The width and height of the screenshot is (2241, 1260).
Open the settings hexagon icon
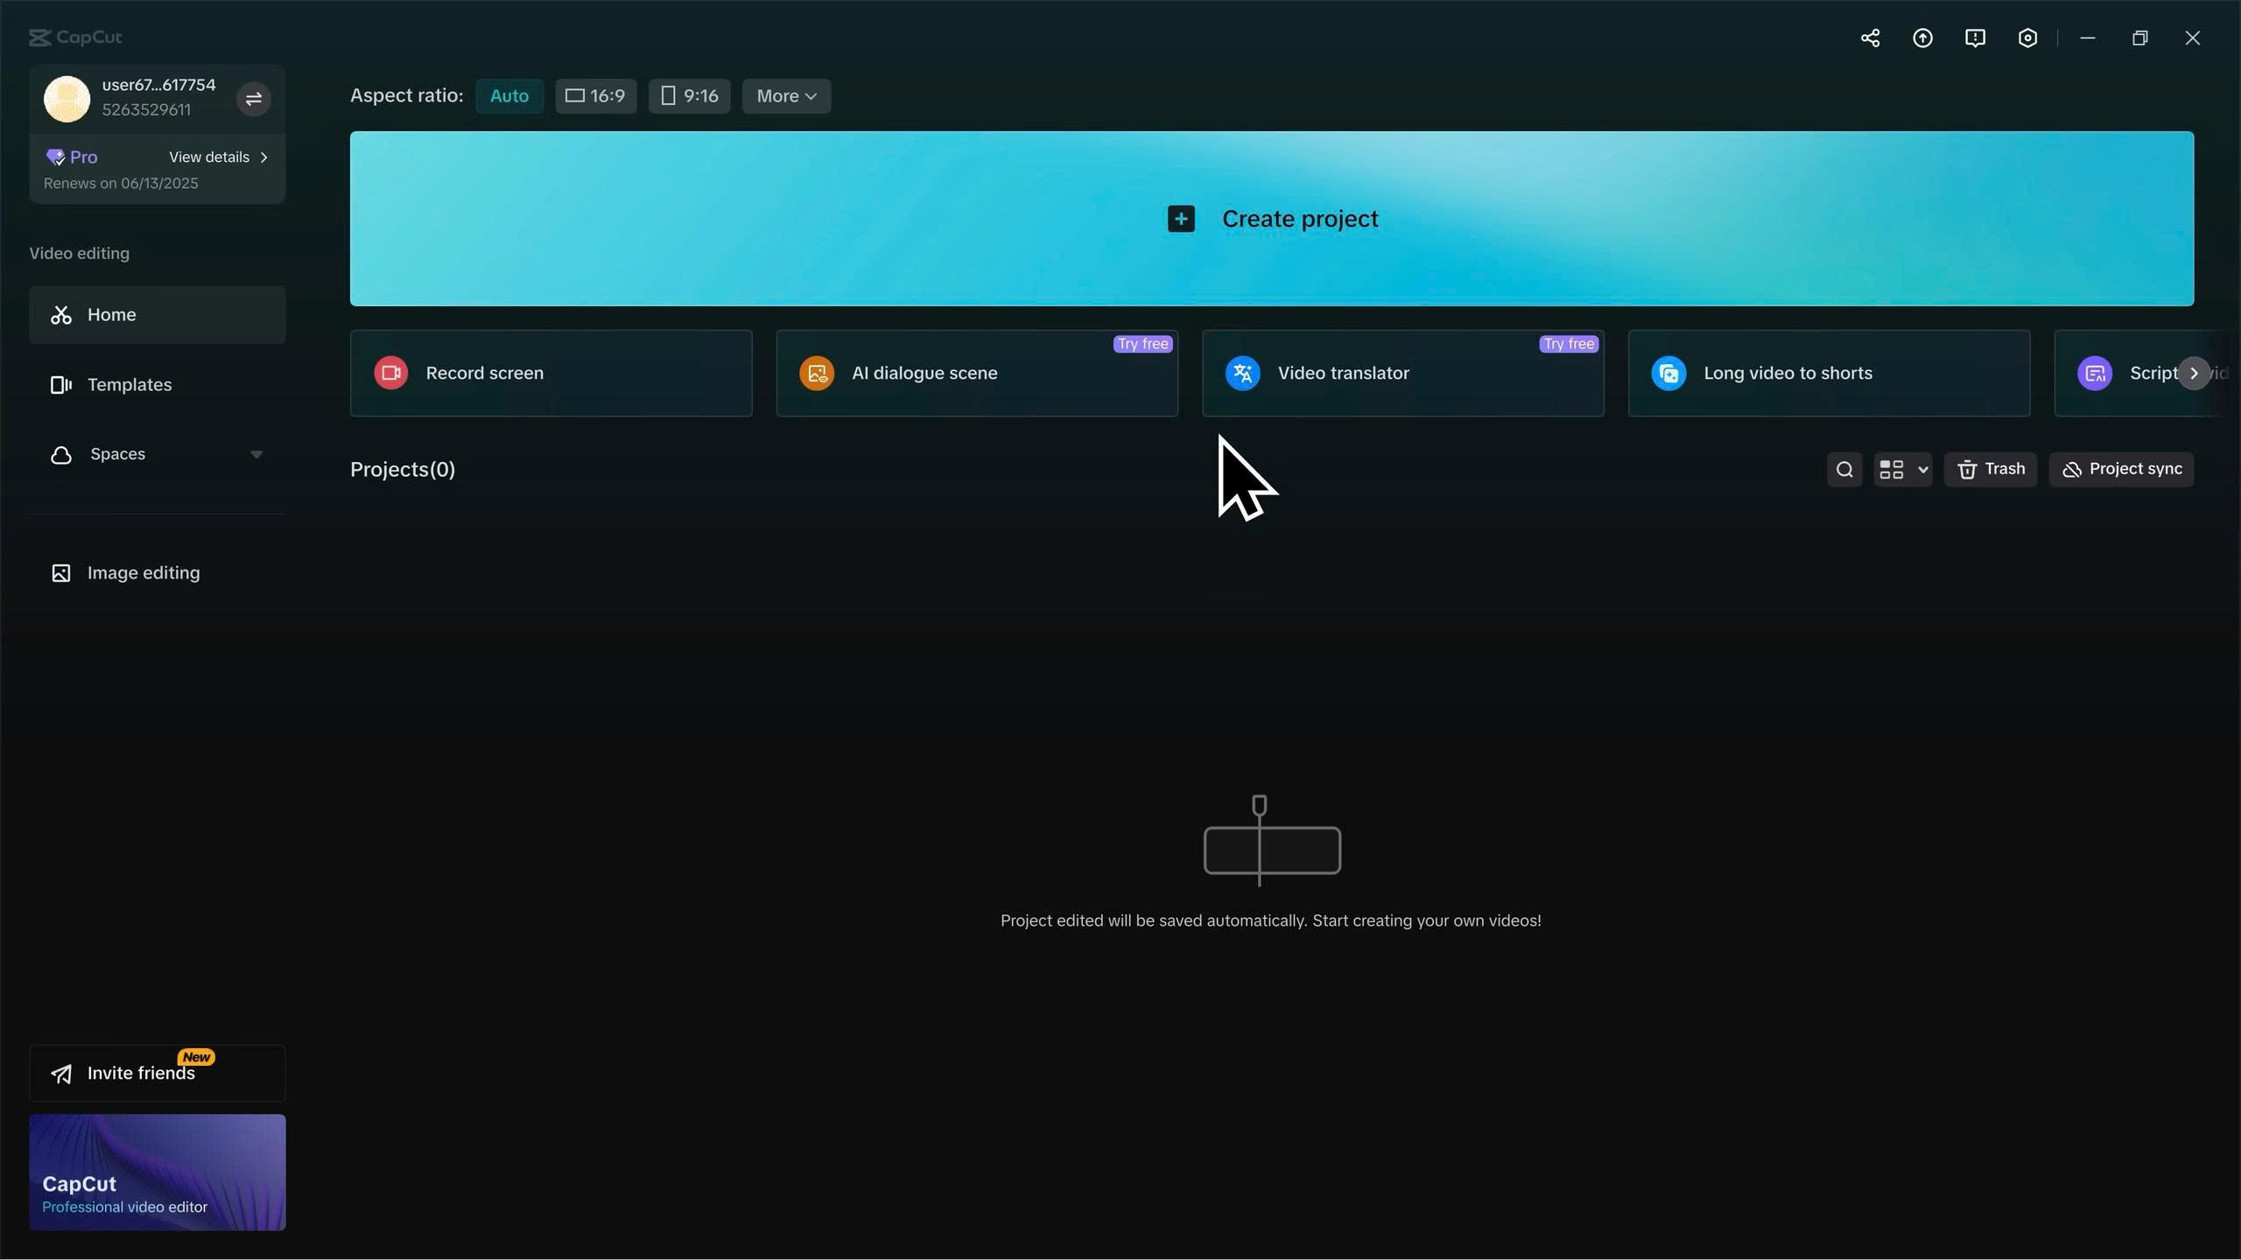pos(2027,38)
